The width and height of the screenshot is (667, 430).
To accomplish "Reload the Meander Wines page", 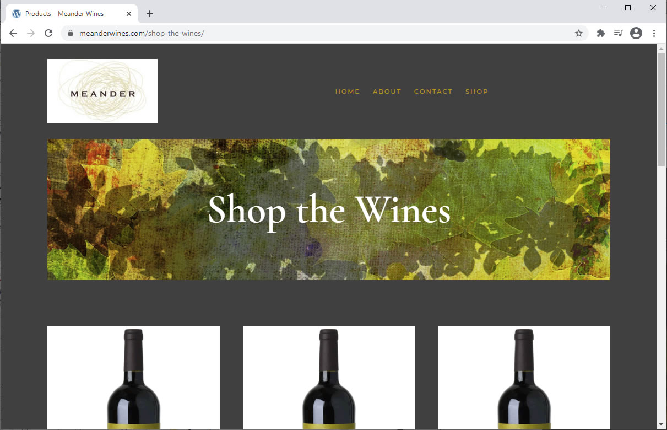I will 48,33.
